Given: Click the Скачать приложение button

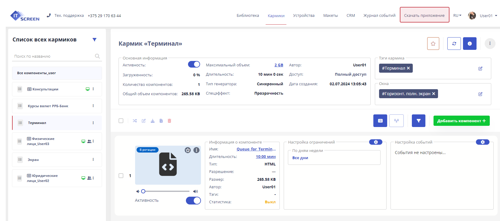Looking at the screenshot, I should [x=424, y=15].
